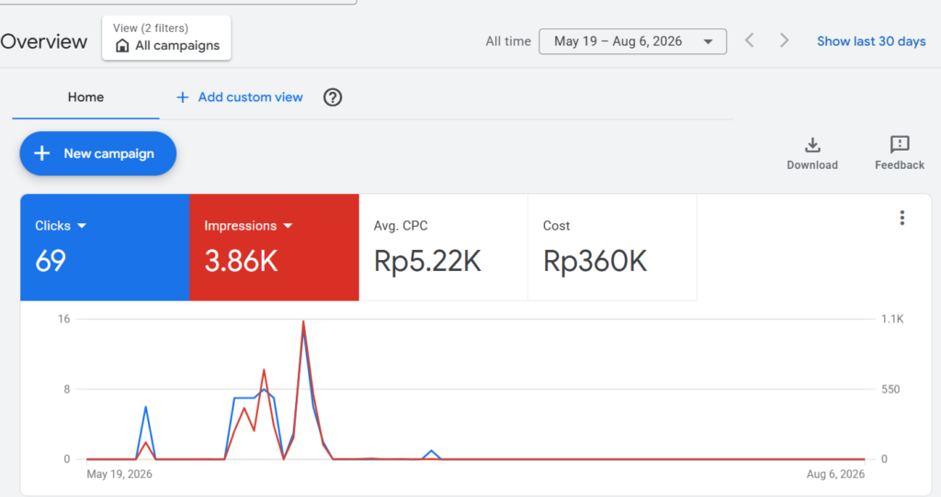Open the All campaigns view selector

point(166,38)
